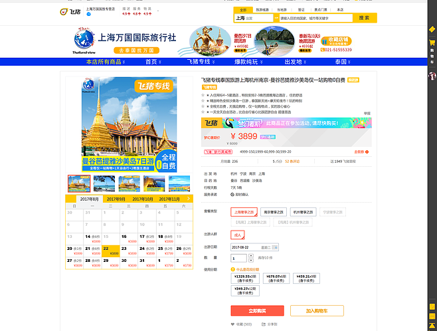Click the red arrow next to 去领券

tap(367, 152)
